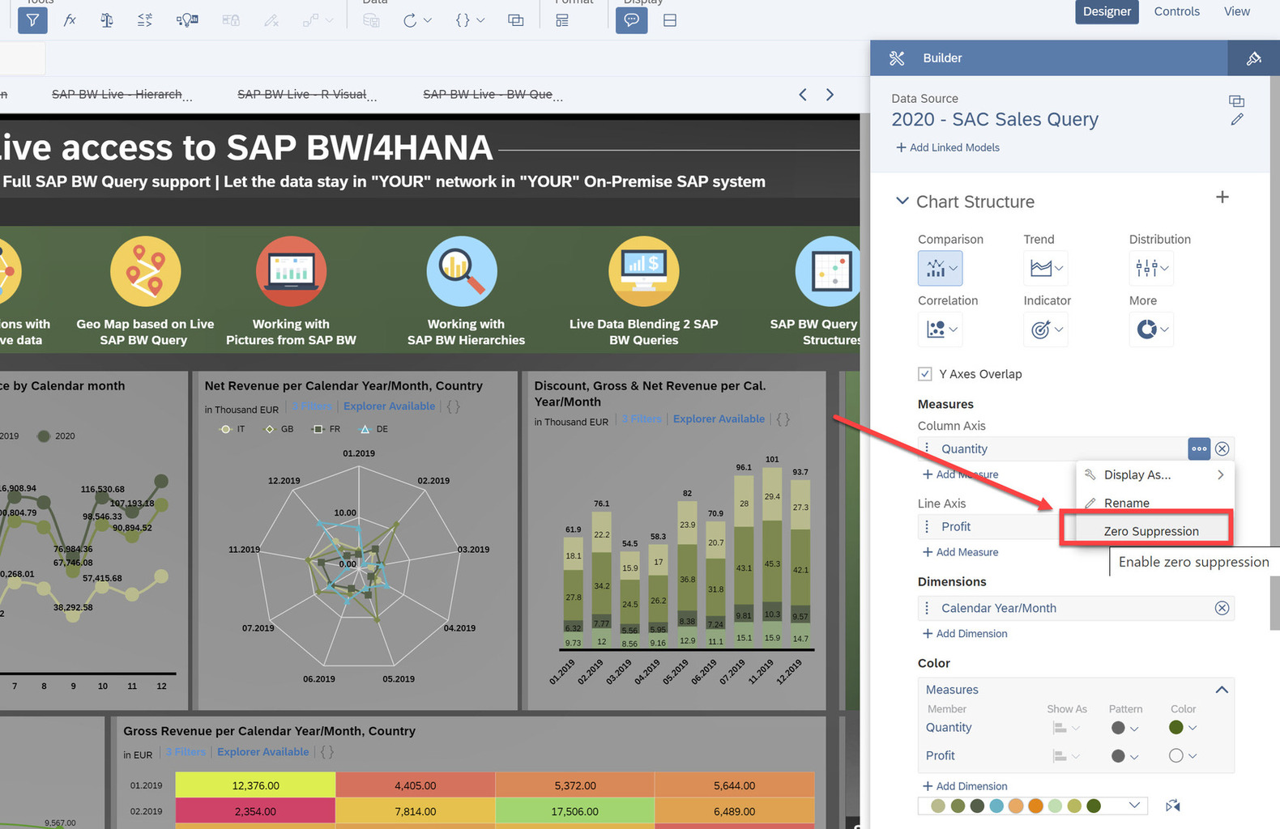Open the SAP BW Live - R Visual page tab

pyautogui.click(x=306, y=95)
